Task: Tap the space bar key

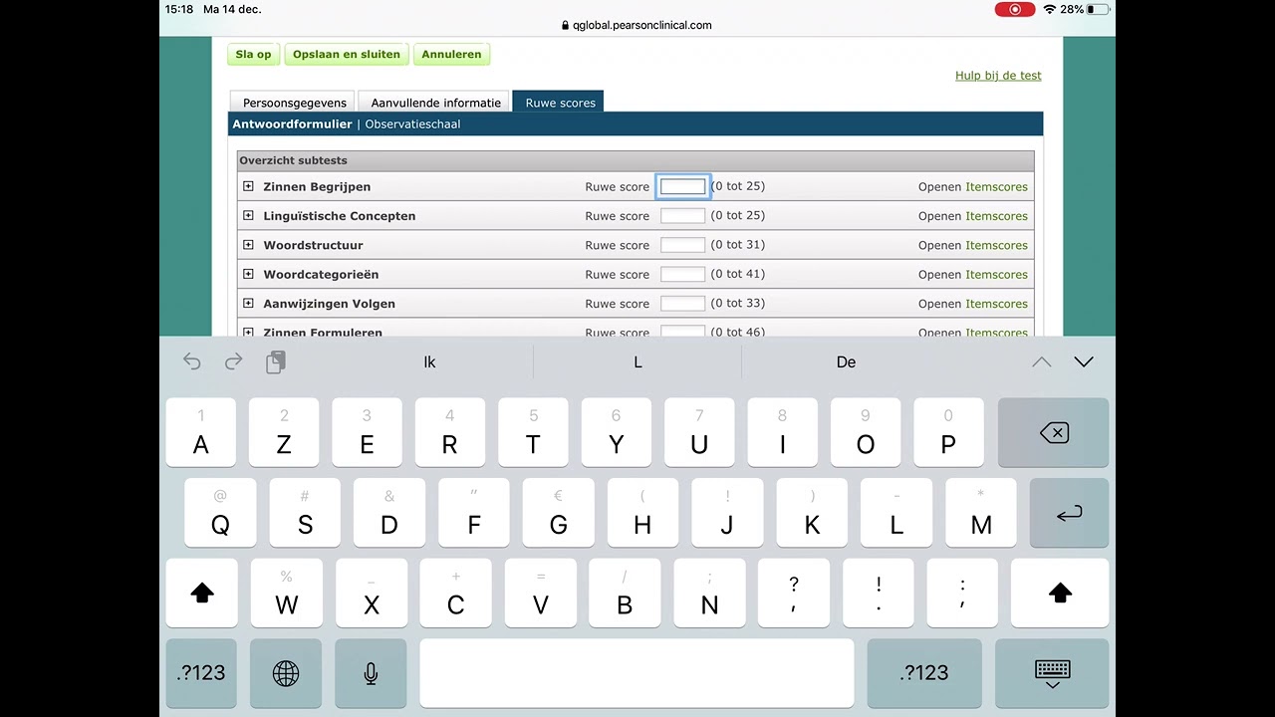Action: [637, 674]
